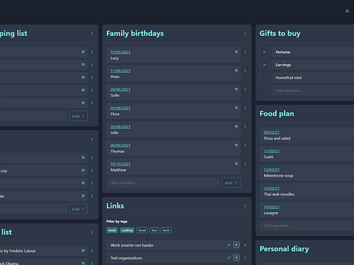This screenshot has height=265, width=354.
Task: Click the note icon on Lucy row
Action: click(x=236, y=52)
